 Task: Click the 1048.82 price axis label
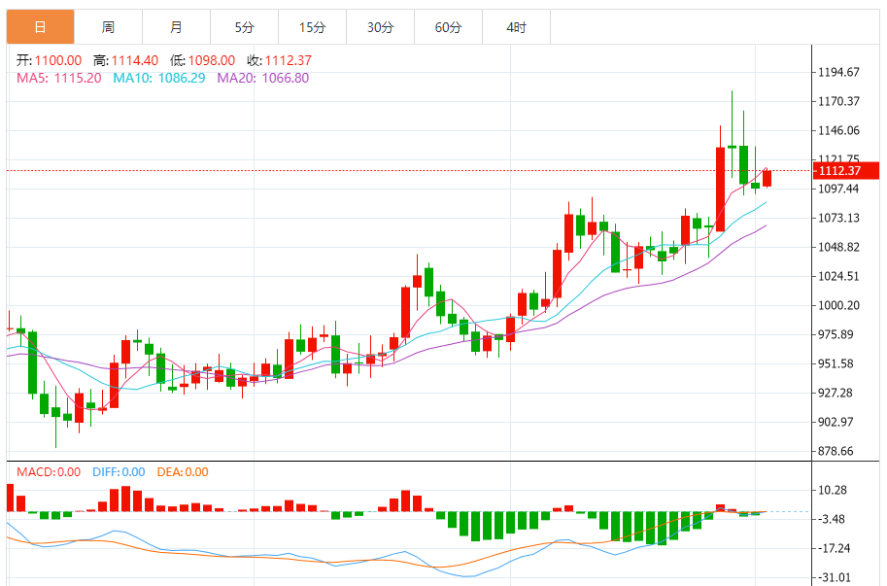(x=839, y=247)
